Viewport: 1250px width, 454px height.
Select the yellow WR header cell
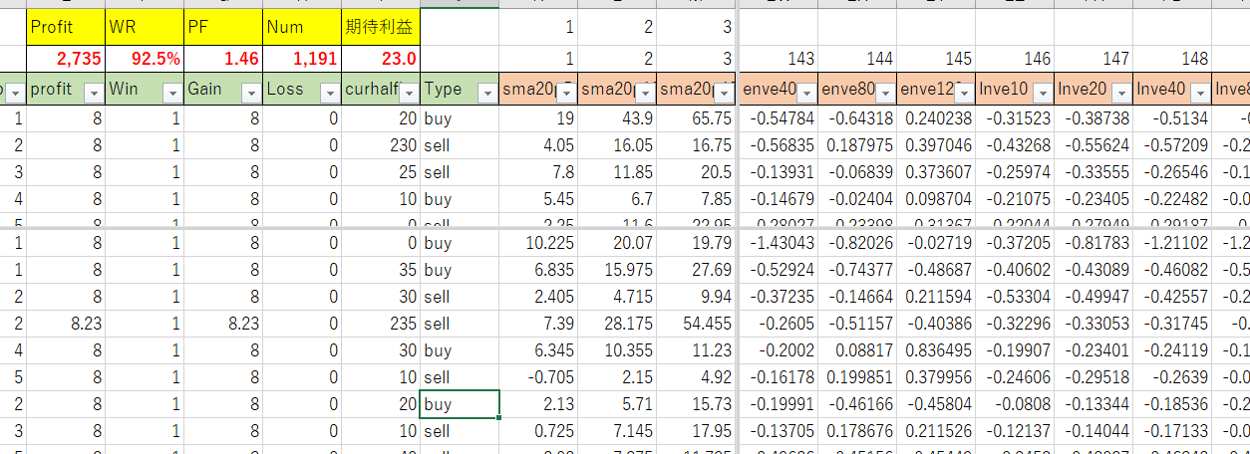pos(145,25)
